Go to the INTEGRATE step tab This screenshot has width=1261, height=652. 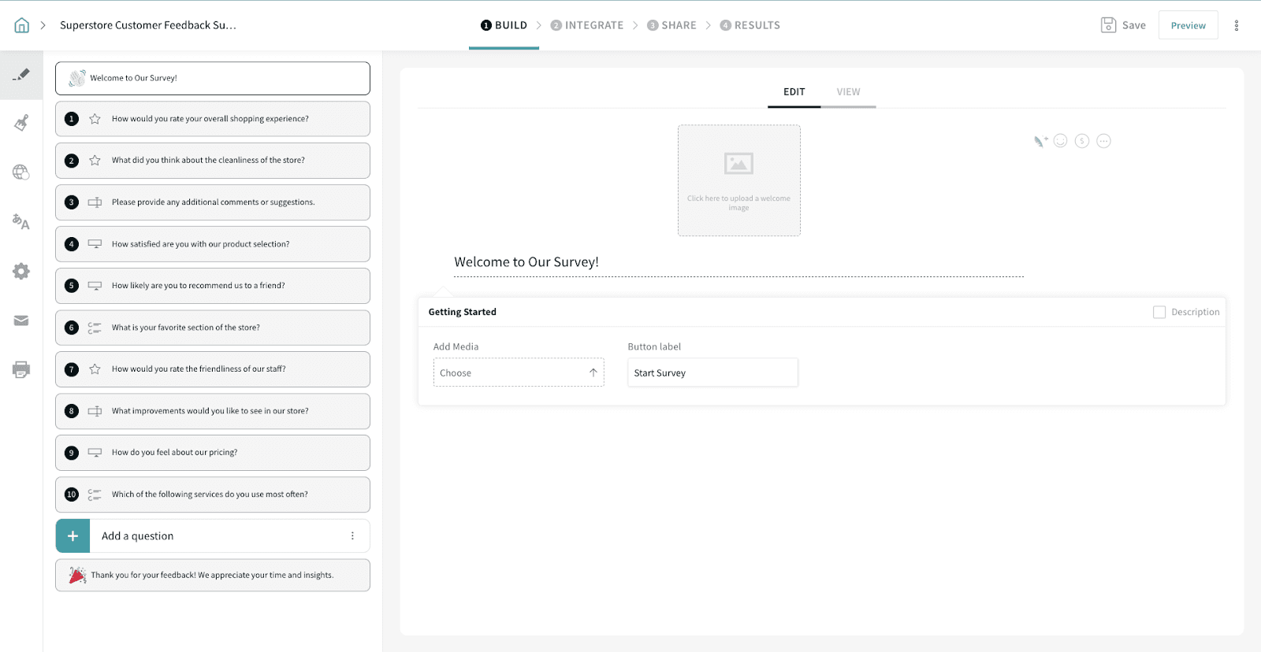[x=587, y=25]
